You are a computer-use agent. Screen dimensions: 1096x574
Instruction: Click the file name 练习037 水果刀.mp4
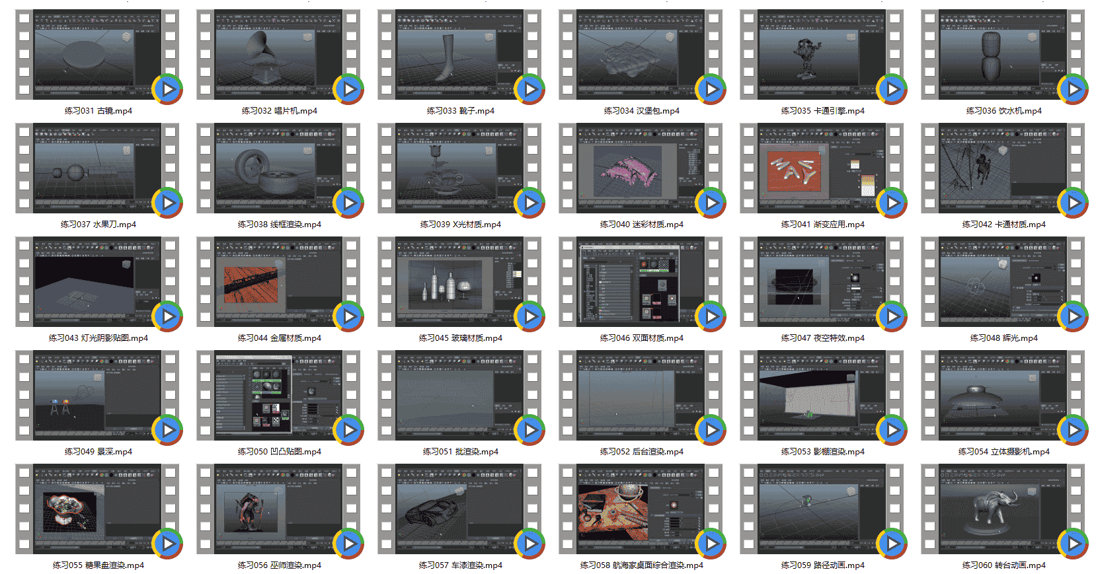click(98, 225)
